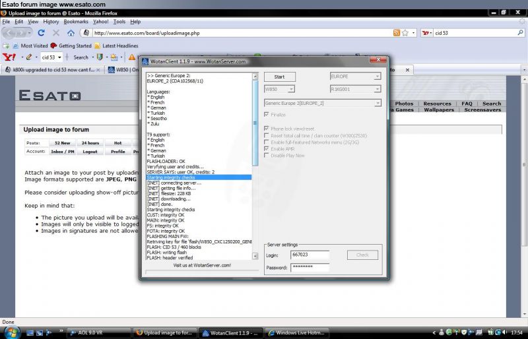Screen dimensions: 528x339
Task: Click the Check button in Server settings
Action: point(362,255)
